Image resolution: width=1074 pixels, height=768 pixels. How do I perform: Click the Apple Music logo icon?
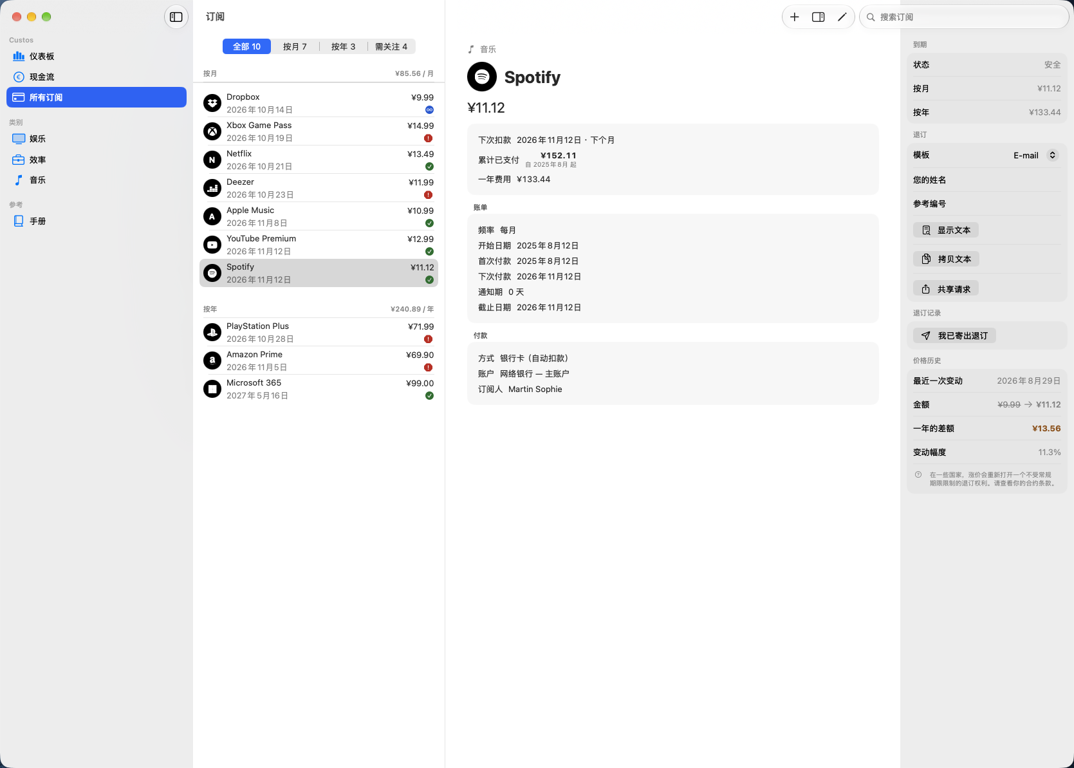point(212,216)
